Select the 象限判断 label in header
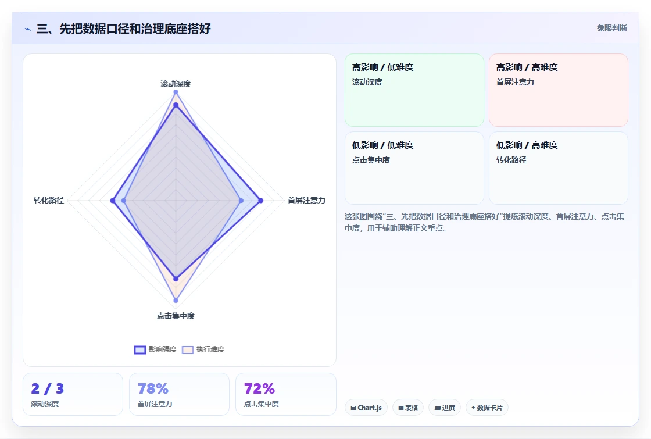 612,28
